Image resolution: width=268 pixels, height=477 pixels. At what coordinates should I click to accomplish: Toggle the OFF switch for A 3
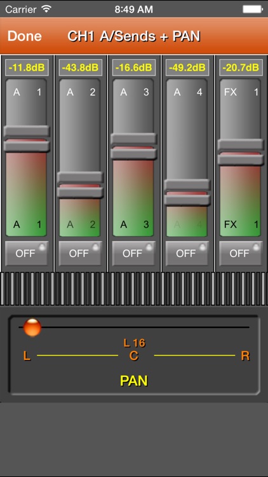133,253
